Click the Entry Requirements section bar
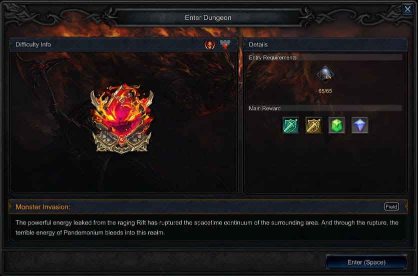The image size is (418, 276). point(325,57)
